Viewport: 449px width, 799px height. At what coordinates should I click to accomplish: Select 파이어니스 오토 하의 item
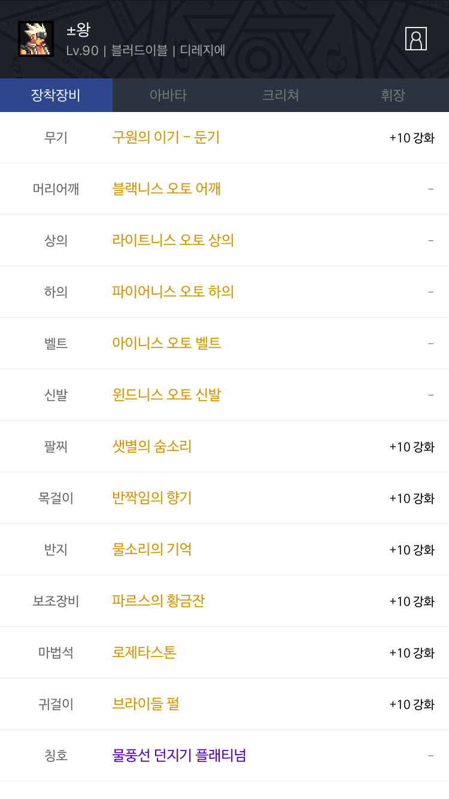[x=172, y=292]
